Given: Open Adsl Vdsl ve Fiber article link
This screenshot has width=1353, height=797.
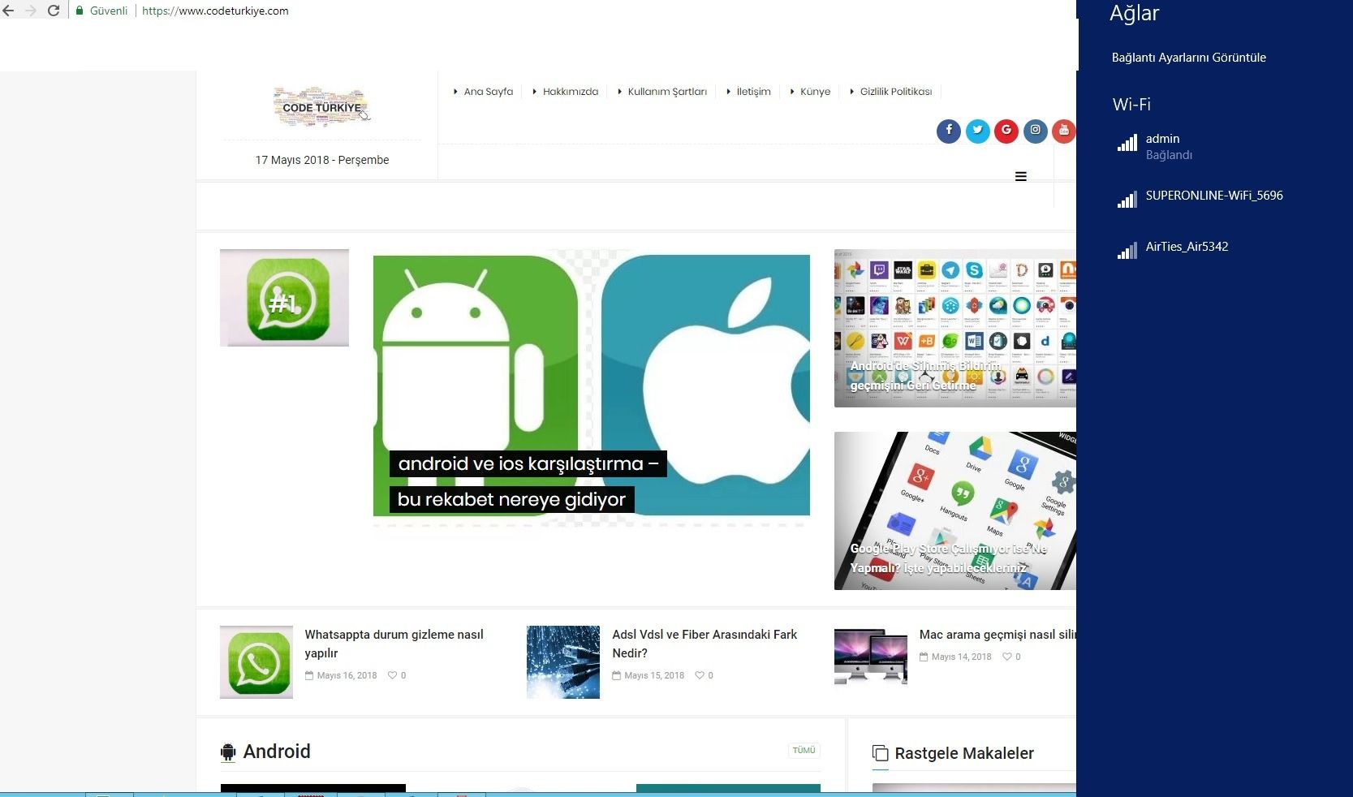Looking at the screenshot, I should pyautogui.click(x=705, y=644).
